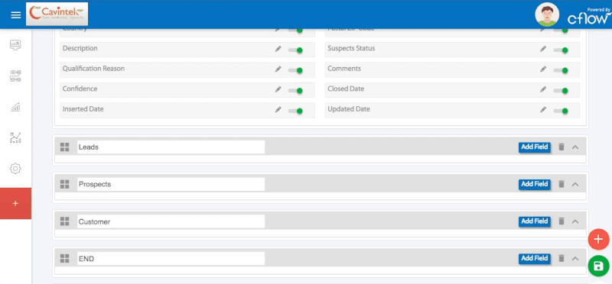The image size is (612, 284).
Task: Click Add Field in Leads section
Action: (x=534, y=147)
